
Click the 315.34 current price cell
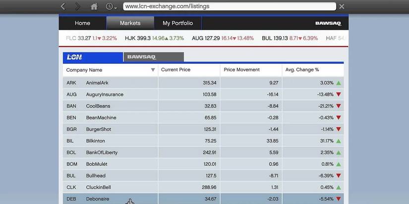189,83
